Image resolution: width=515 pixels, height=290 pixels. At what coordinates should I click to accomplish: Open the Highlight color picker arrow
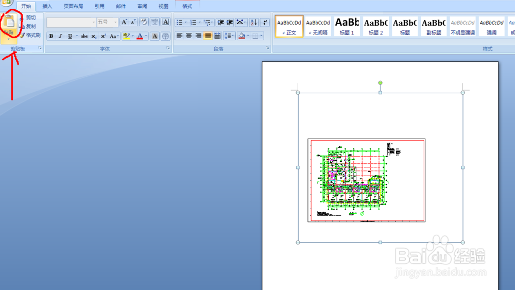133,36
